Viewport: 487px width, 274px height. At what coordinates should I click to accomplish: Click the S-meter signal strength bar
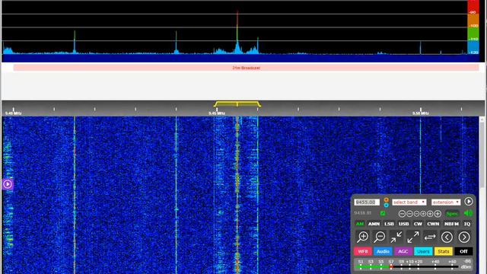pyautogui.click(x=407, y=266)
